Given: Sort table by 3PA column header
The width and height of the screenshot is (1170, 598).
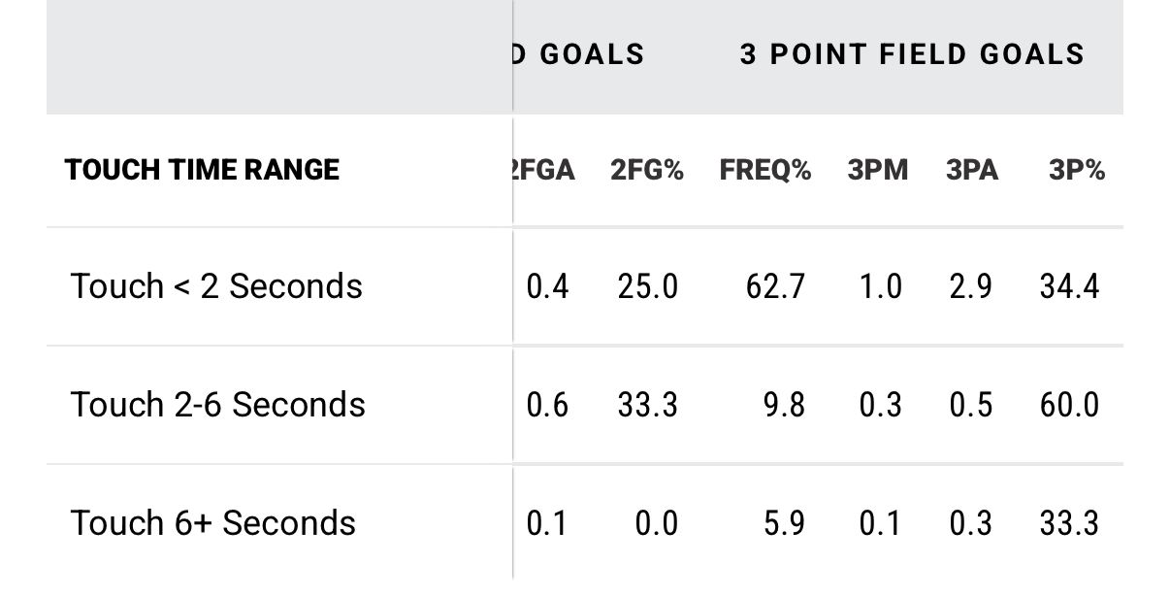Looking at the screenshot, I should click(x=972, y=171).
